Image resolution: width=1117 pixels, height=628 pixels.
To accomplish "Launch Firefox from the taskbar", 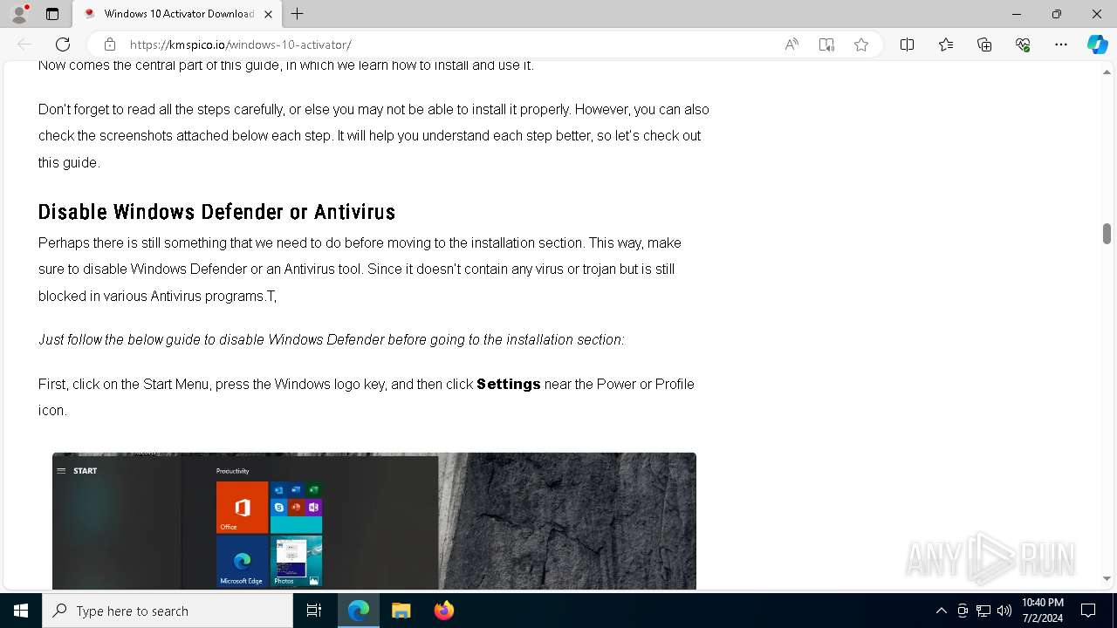I will pos(444,611).
